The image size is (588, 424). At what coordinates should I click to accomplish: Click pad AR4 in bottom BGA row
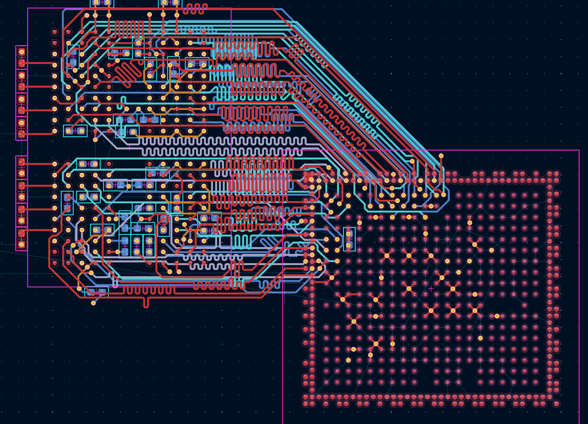326,403
